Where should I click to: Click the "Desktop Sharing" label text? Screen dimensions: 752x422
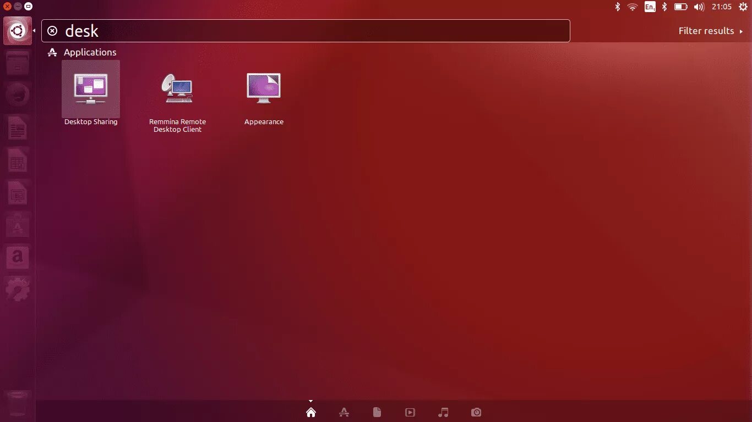91,122
